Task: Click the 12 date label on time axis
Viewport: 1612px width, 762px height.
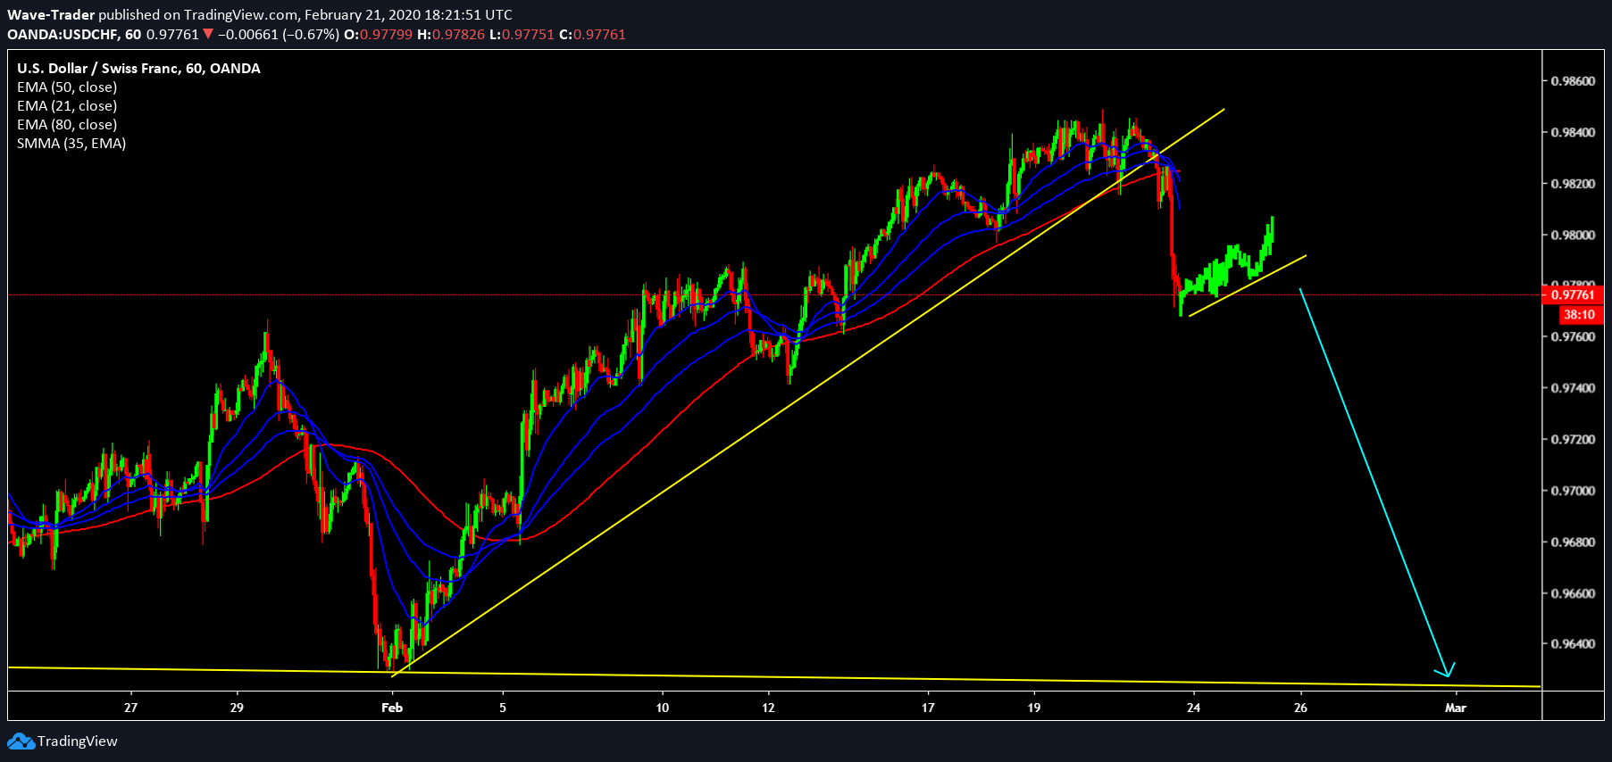Action: click(x=768, y=708)
